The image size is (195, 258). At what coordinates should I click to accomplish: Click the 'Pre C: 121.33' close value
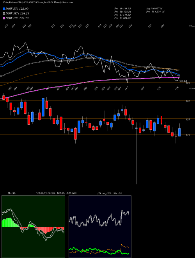tap(122, 18)
